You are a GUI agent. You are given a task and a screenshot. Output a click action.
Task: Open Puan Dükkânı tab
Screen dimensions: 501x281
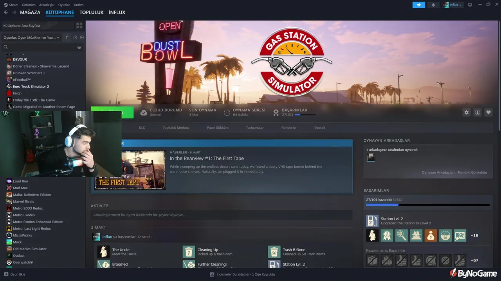pyautogui.click(x=218, y=128)
